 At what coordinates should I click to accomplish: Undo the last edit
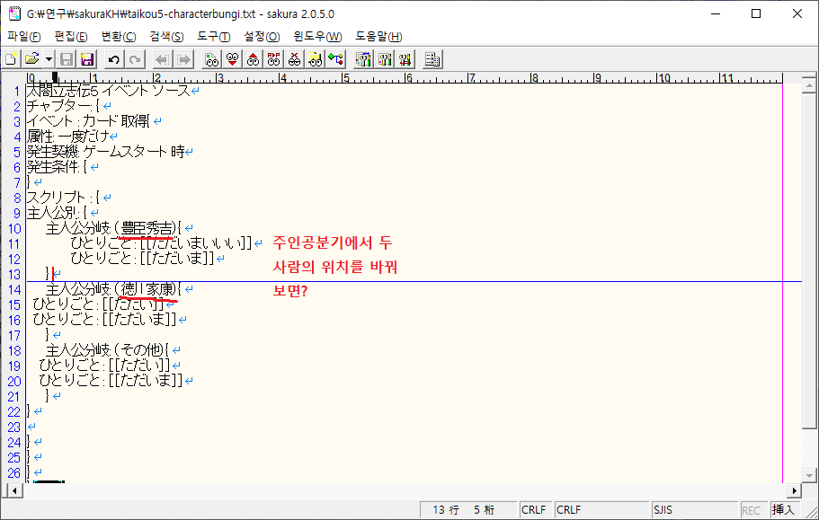click(x=113, y=59)
